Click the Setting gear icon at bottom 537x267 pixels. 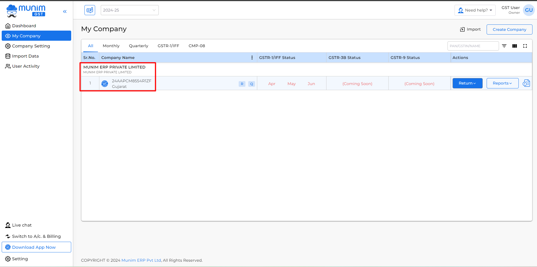[x=8, y=259]
